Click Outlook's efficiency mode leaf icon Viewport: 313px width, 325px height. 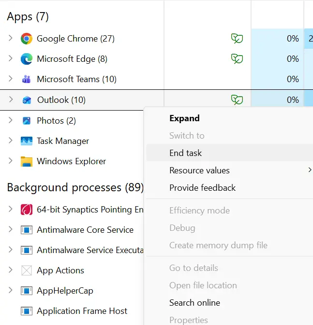(237, 100)
